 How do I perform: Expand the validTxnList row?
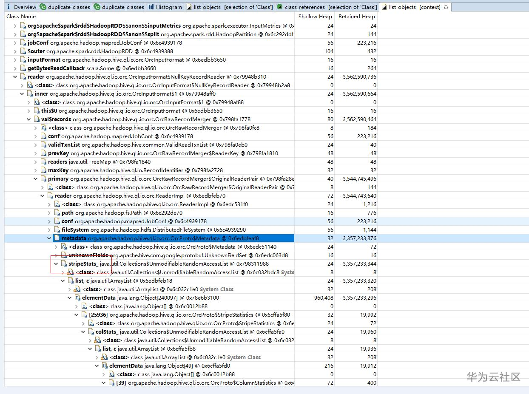pyautogui.click(x=36, y=145)
